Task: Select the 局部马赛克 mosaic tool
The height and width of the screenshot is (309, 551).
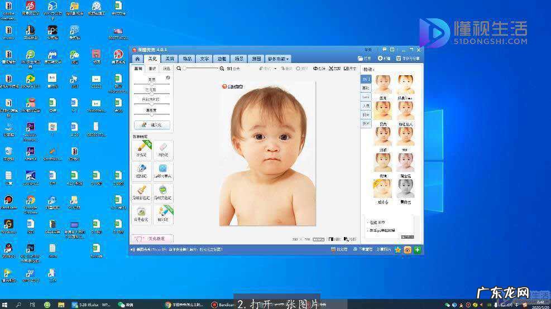Action: click(163, 171)
